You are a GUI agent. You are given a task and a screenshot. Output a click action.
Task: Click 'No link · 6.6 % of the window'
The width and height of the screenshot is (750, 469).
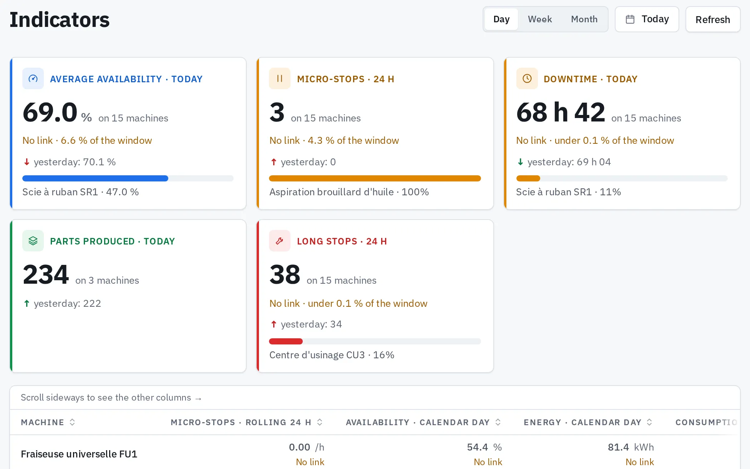[x=87, y=140]
